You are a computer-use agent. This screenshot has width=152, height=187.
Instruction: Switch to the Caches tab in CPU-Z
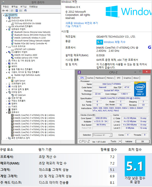click(90, 78)
